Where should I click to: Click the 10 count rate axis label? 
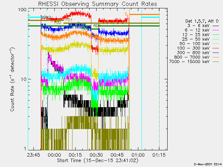click(x=24, y=79)
